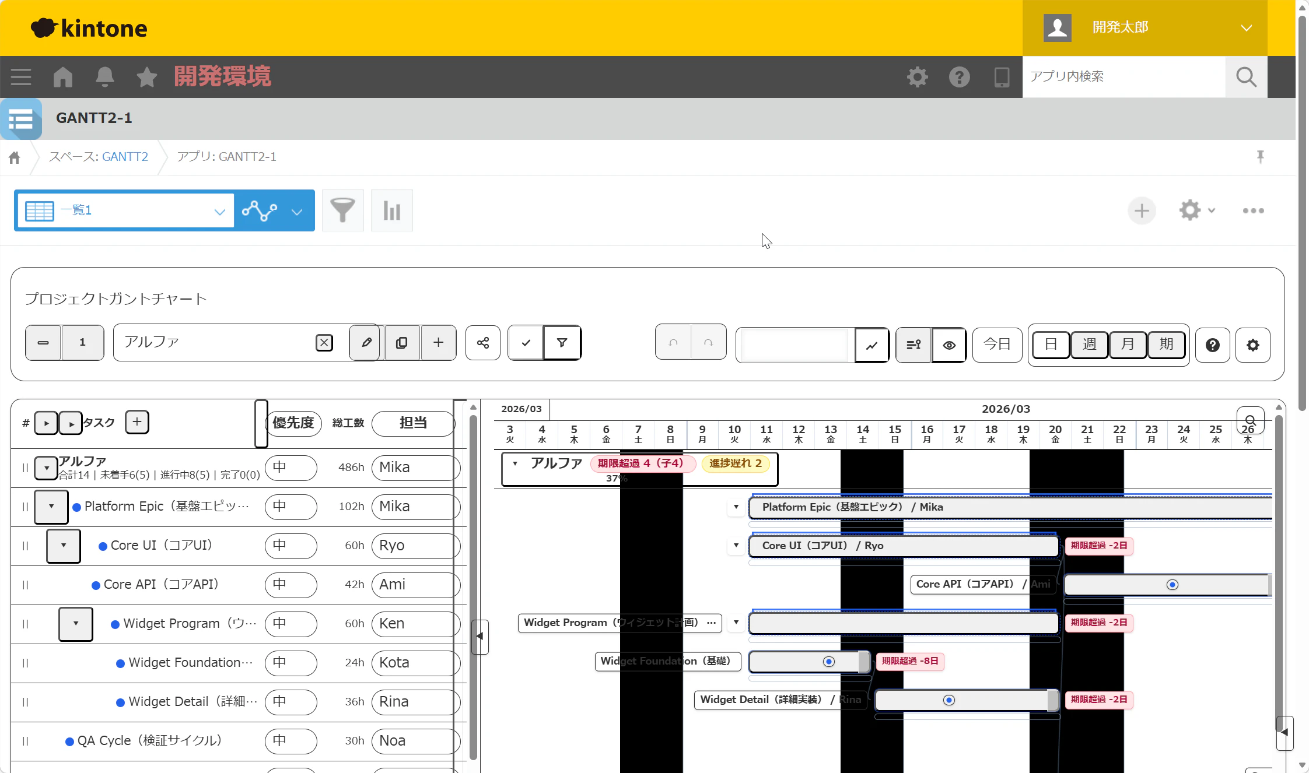Click the progress line chart icon
Viewport: 1309px width, 773px height.
pyautogui.click(x=871, y=345)
